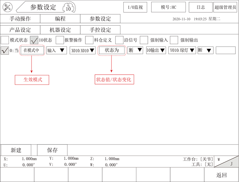The width and height of the screenshot is (239, 182).
Task: Click the wrench tools icon at top-left
Action: coord(8,7)
